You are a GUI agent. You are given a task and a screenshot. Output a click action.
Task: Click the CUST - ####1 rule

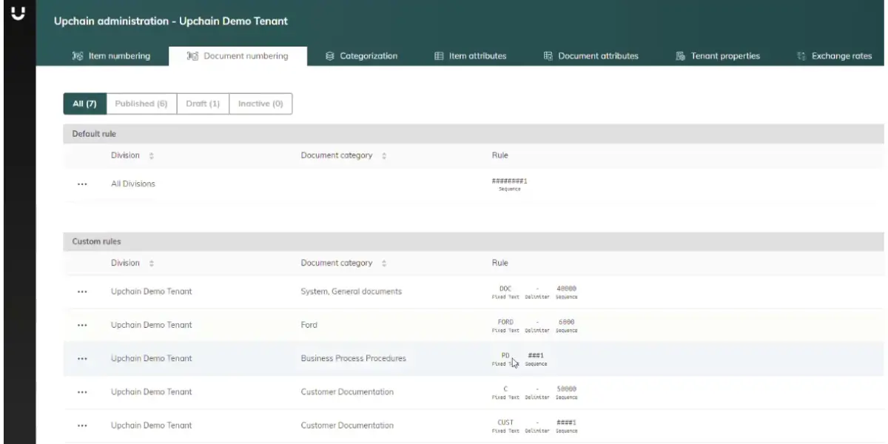pyautogui.click(x=534, y=425)
